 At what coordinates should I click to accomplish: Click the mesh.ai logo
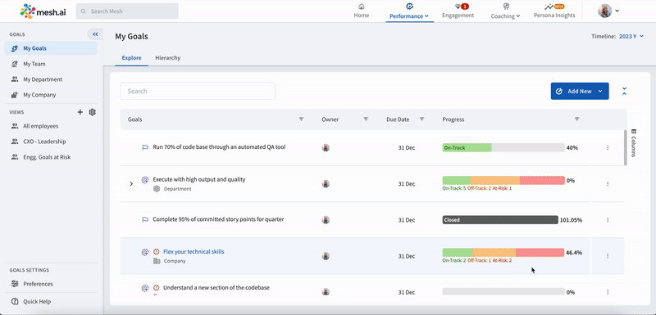tap(43, 11)
